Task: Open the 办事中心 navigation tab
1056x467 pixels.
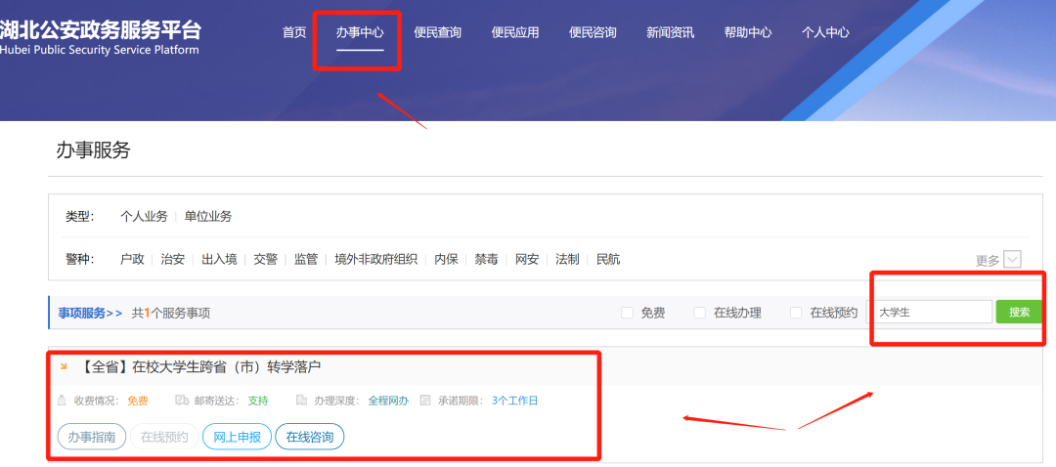Action: pyautogui.click(x=360, y=32)
